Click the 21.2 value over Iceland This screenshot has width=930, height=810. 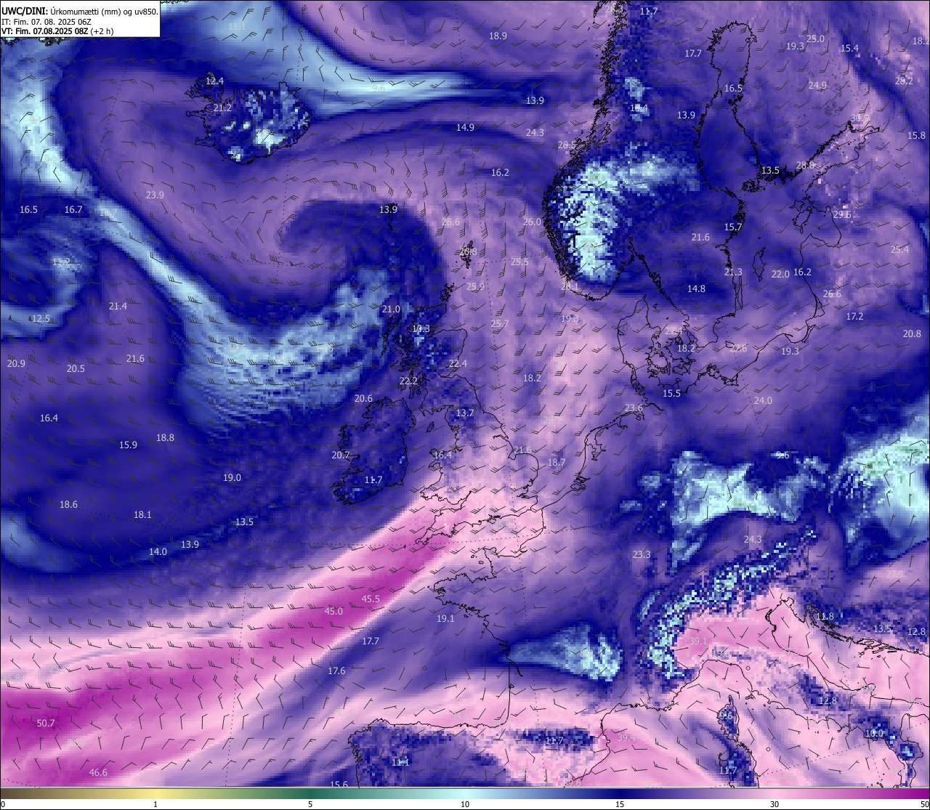coord(222,108)
